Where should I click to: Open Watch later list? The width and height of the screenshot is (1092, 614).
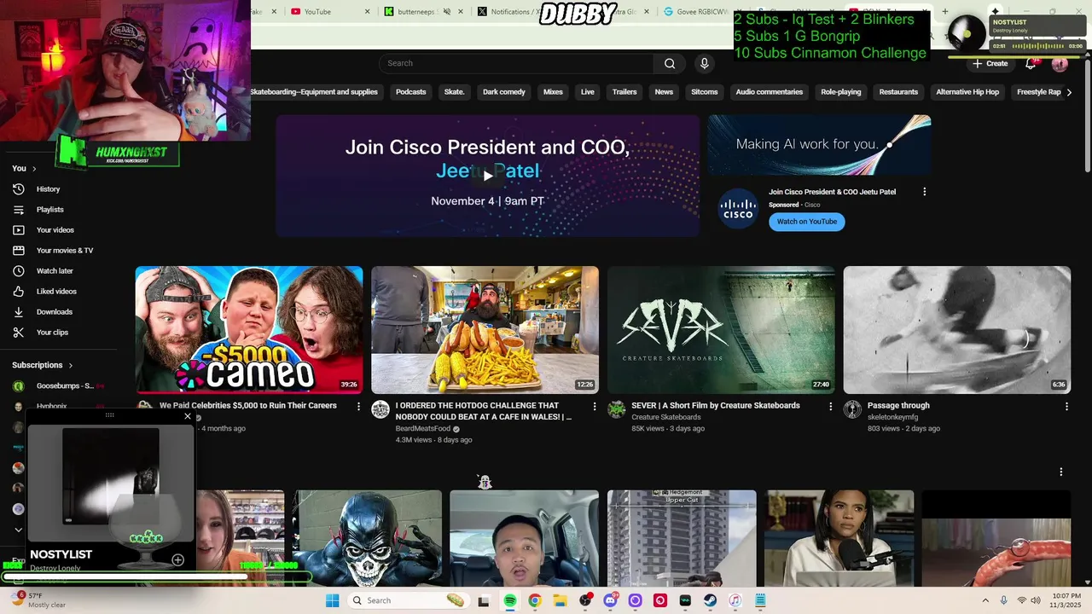click(x=55, y=271)
